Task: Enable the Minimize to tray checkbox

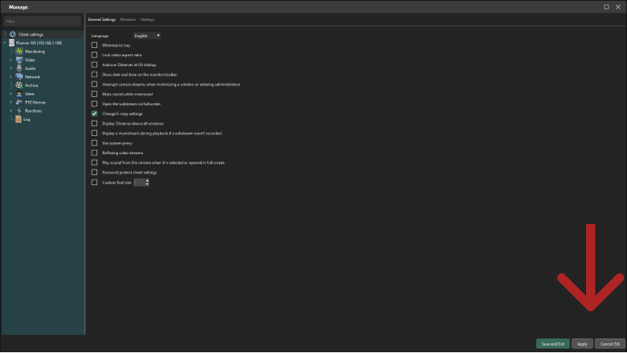Action: [x=95, y=45]
